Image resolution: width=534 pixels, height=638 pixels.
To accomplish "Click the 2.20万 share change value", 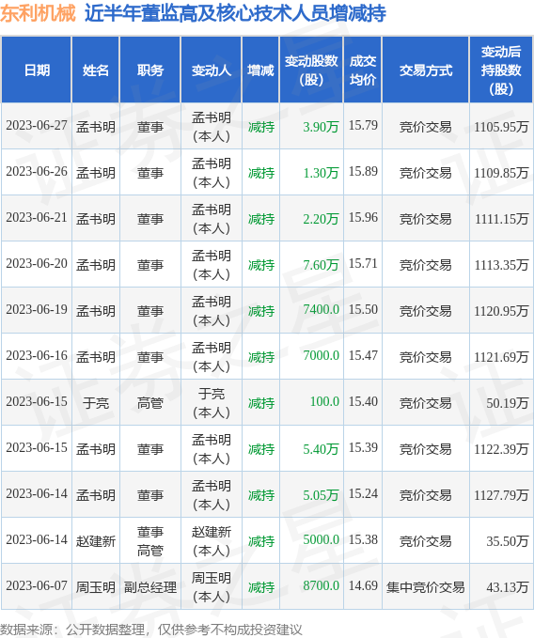I will point(321,219).
